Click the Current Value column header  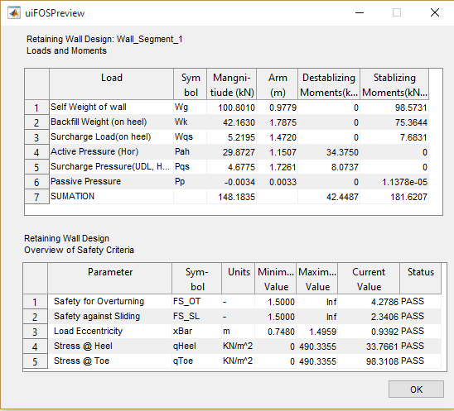(x=369, y=279)
